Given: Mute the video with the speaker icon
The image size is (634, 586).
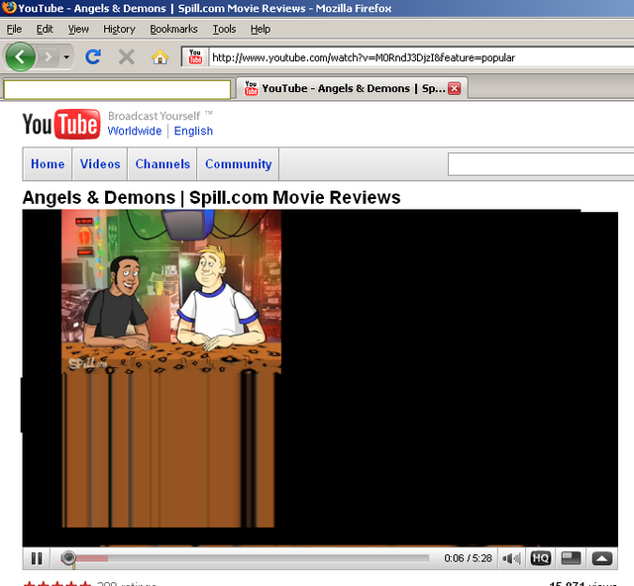Looking at the screenshot, I should click(511, 558).
